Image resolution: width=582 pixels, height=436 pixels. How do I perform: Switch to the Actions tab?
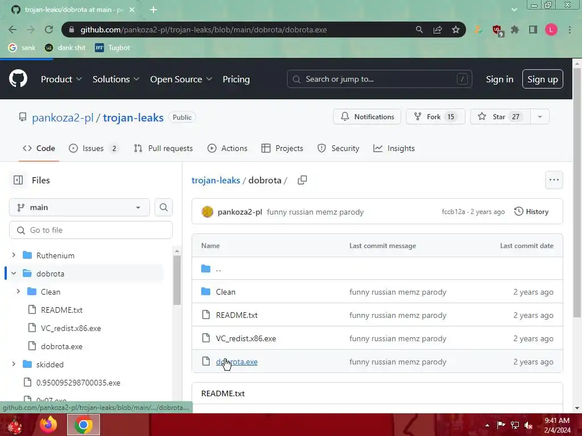coord(227,148)
